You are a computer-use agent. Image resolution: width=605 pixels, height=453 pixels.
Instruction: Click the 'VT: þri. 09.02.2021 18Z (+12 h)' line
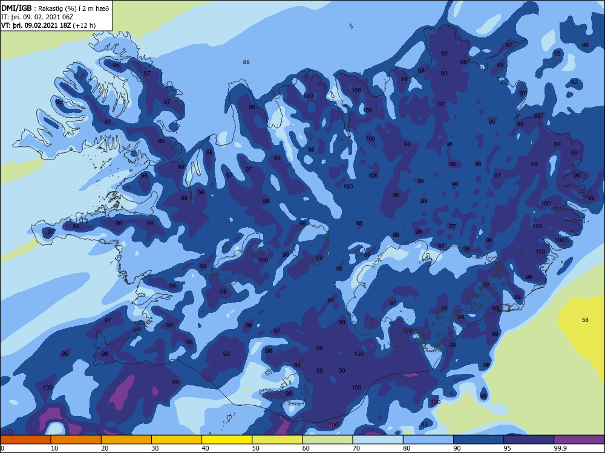click(x=48, y=25)
